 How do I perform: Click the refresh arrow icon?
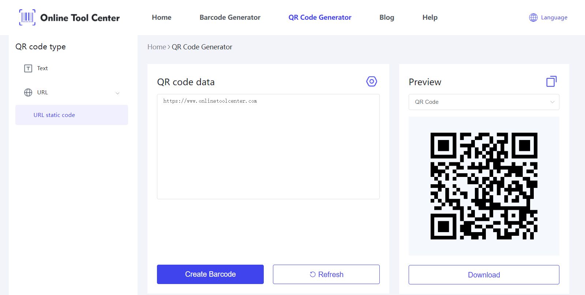click(312, 275)
